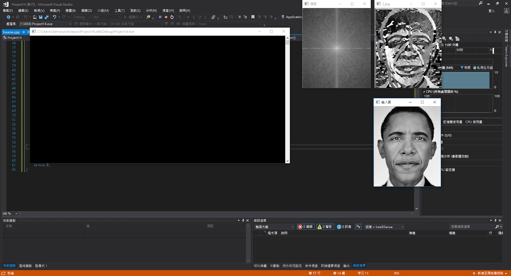
Task: Click the 搜尋錯誤清單 search field
Action: [x=472, y=227]
